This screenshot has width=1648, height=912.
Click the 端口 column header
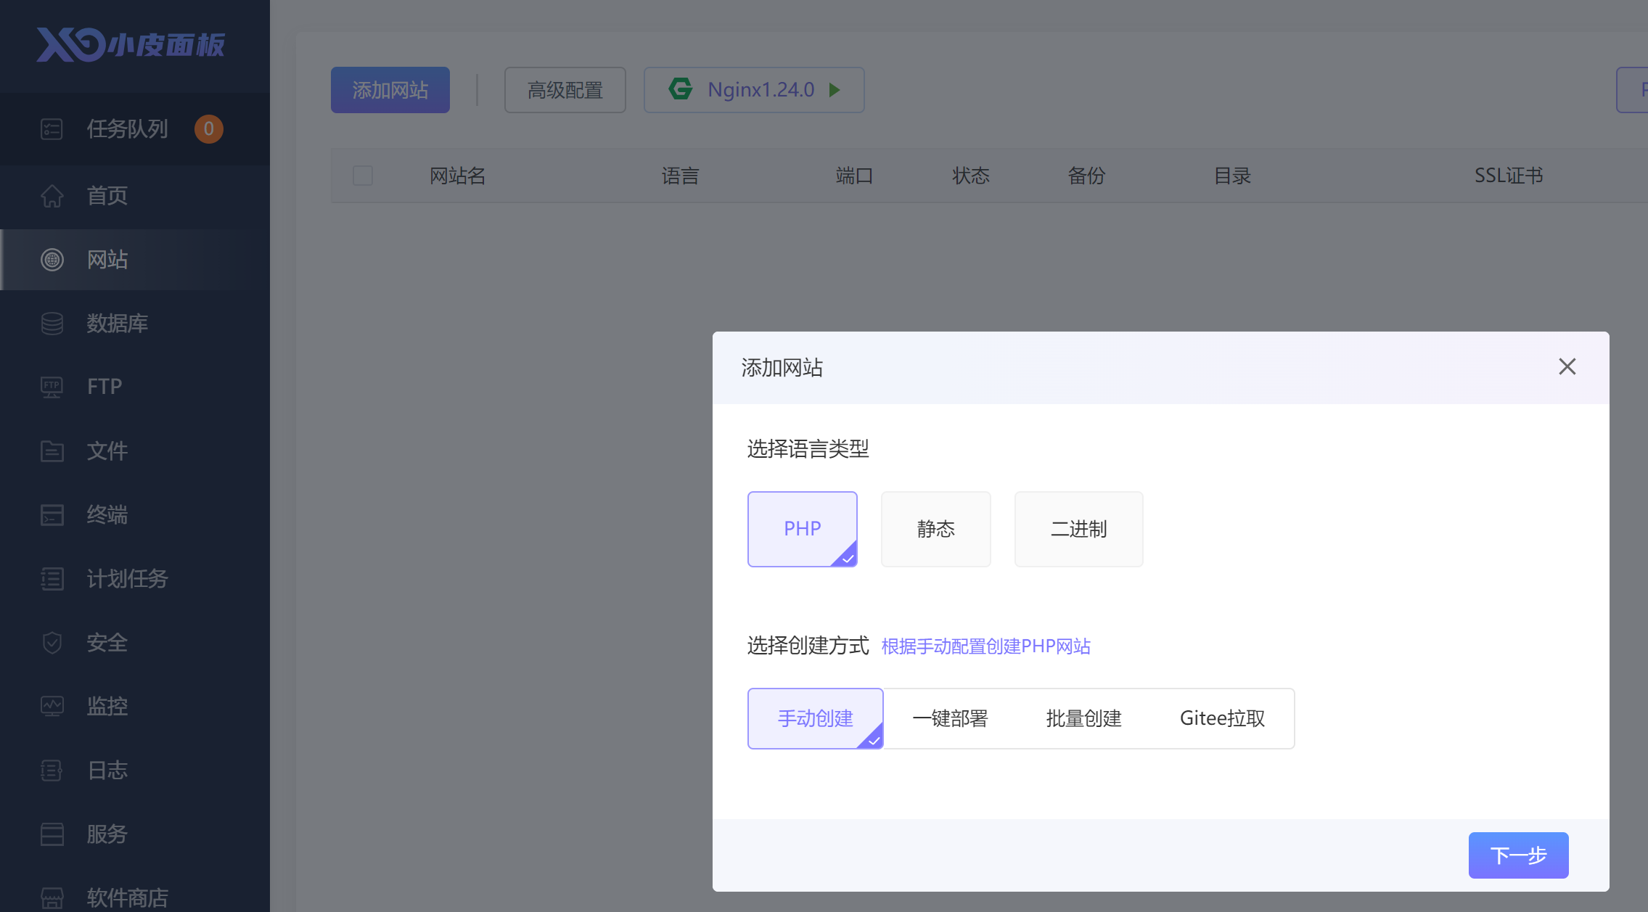pyautogui.click(x=854, y=176)
